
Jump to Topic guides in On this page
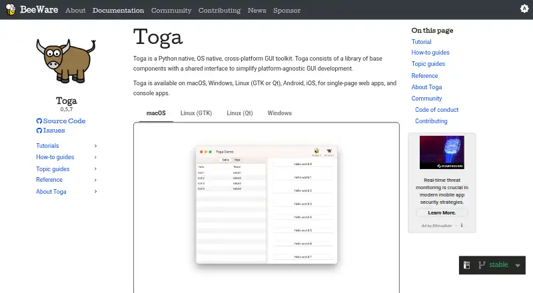[x=428, y=64]
